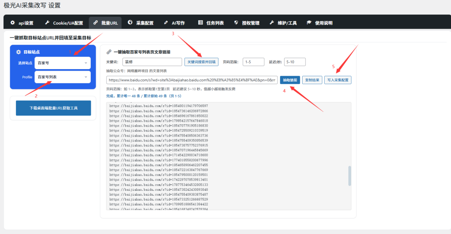Select the 批量URL tab
Screen dimensions: 451x234
pyautogui.click(x=105, y=23)
